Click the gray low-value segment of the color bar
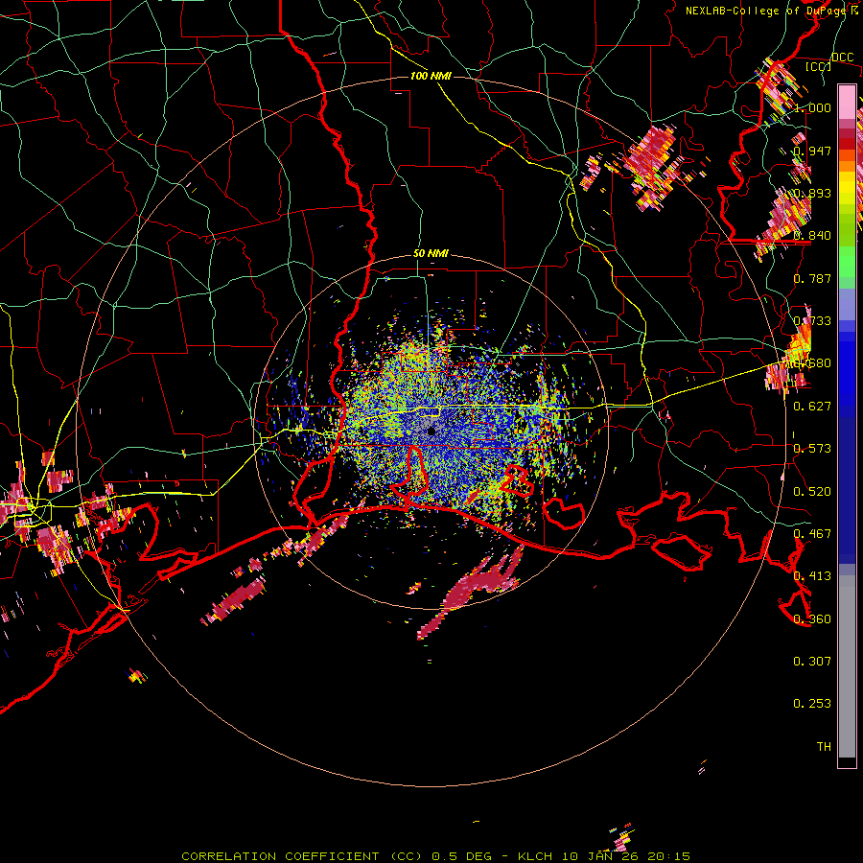The image size is (863, 863). 847,666
